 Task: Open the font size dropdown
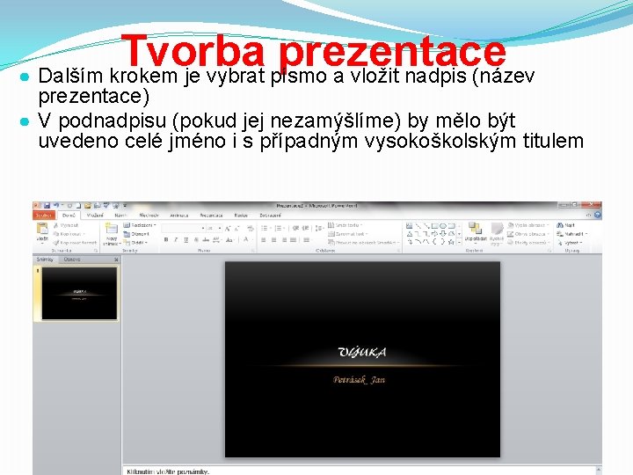[x=220, y=229]
